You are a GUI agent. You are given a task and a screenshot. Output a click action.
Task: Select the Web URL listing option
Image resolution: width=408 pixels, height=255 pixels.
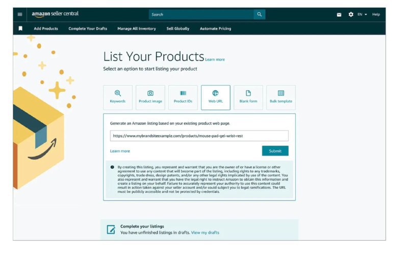(x=216, y=97)
